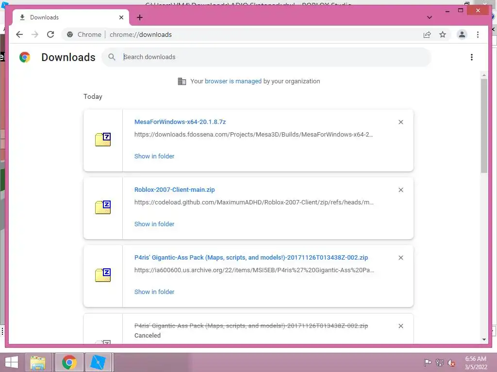Open a new tab with plus button
Image resolution: width=497 pixels, height=372 pixels.
tap(140, 17)
